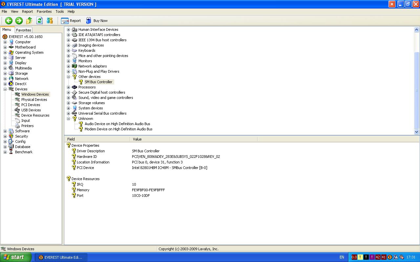This screenshot has height=262, width=420.
Task: Click the Security shield icon in the sidebar
Action: click(11, 136)
